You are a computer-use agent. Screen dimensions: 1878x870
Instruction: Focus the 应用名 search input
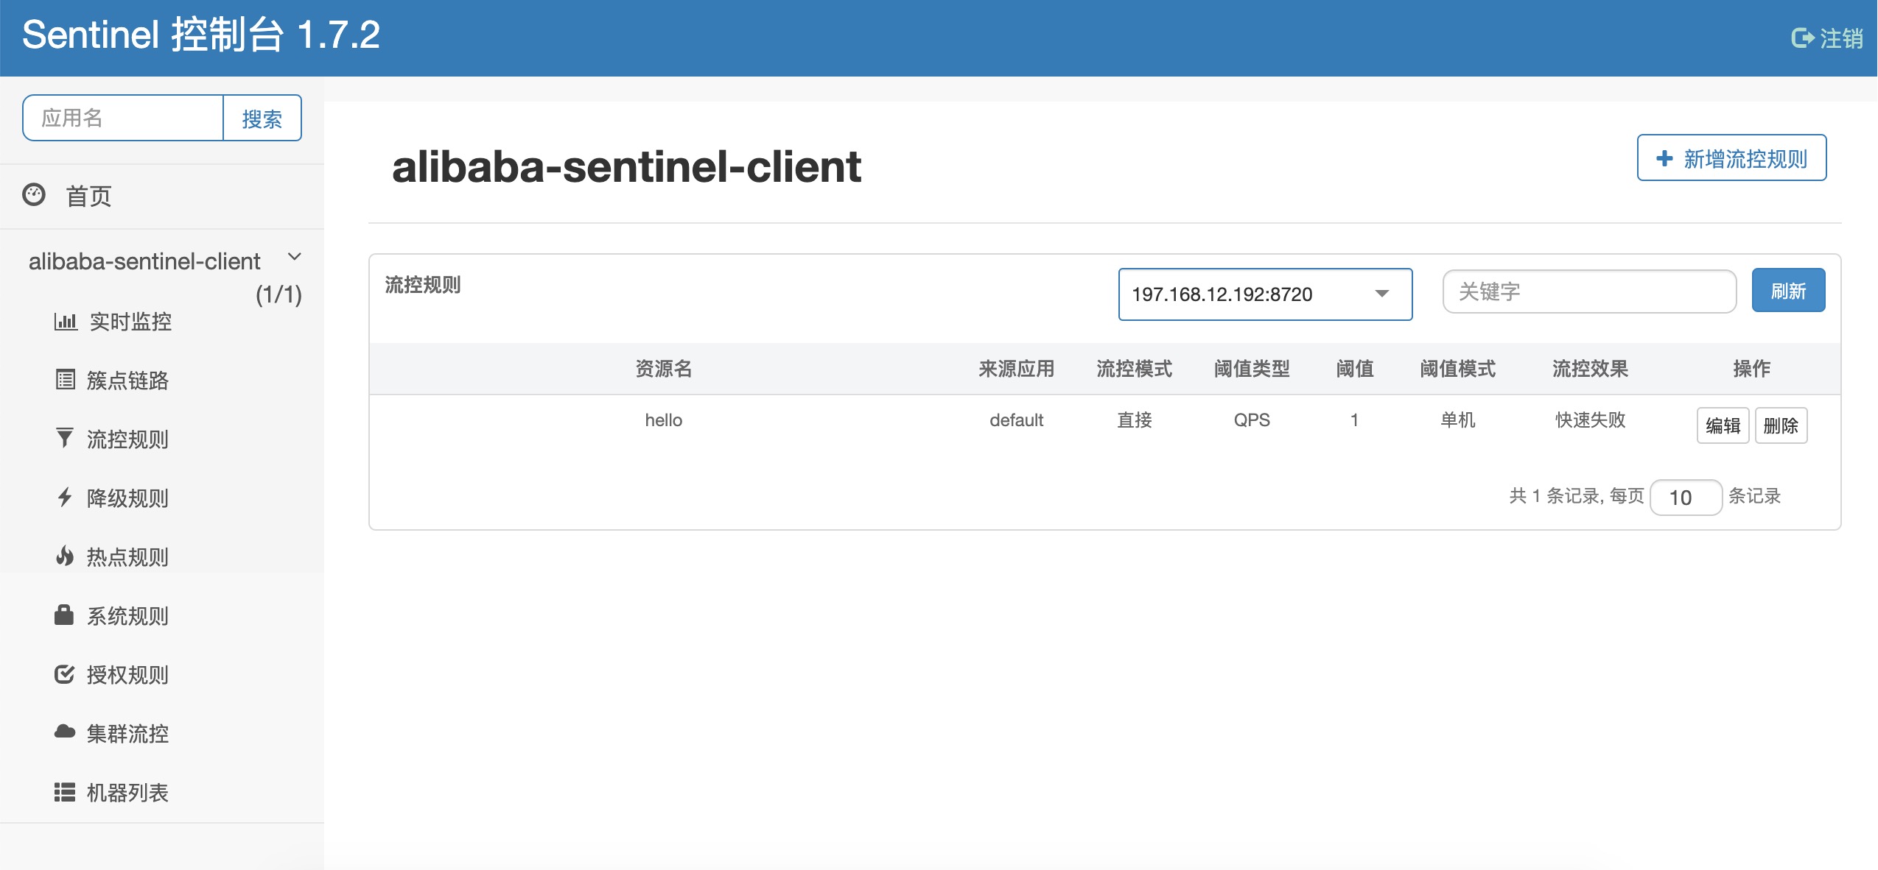123,118
